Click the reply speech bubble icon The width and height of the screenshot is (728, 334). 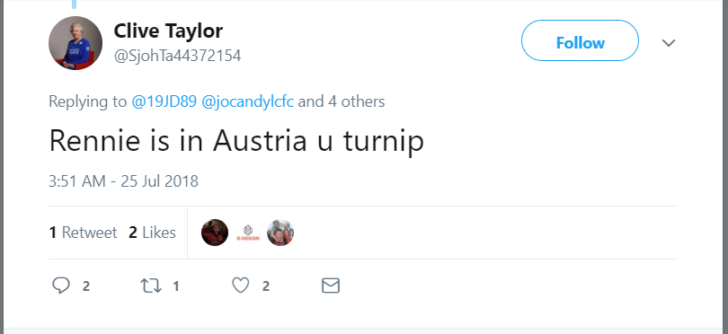click(x=61, y=286)
